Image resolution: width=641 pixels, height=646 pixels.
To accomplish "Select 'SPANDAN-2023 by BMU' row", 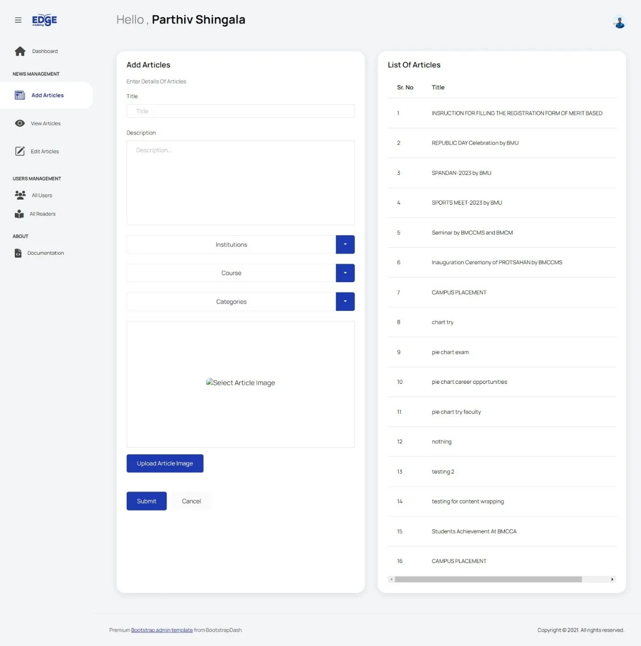I will coord(502,173).
